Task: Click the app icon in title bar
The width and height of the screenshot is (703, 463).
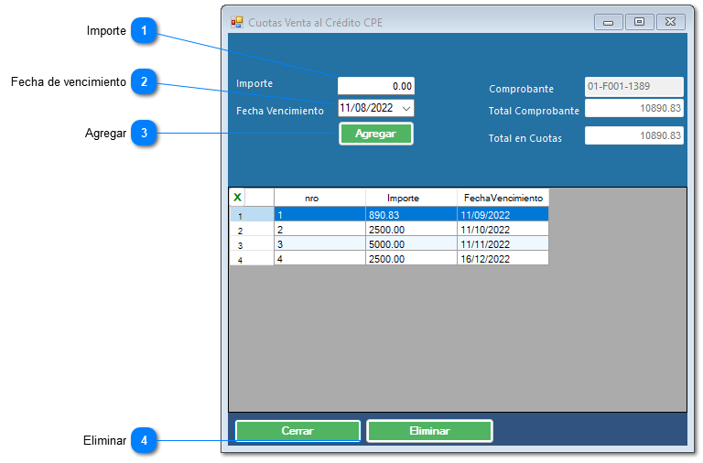Action: (237, 22)
